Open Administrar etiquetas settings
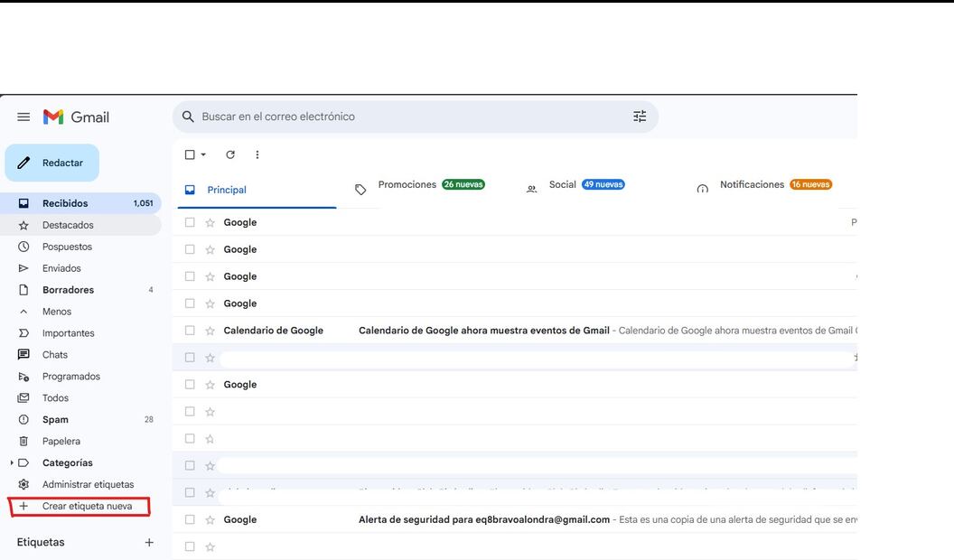The height and width of the screenshot is (560, 954). pyautogui.click(x=88, y=485)
